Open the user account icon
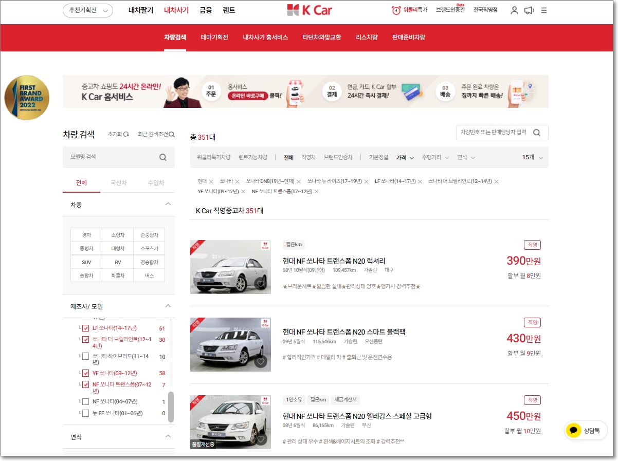Image resolution: width=618 pixels, height=461 pixels. [x=514, y=10]
